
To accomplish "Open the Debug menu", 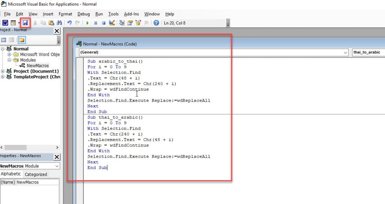I will 83,14.
